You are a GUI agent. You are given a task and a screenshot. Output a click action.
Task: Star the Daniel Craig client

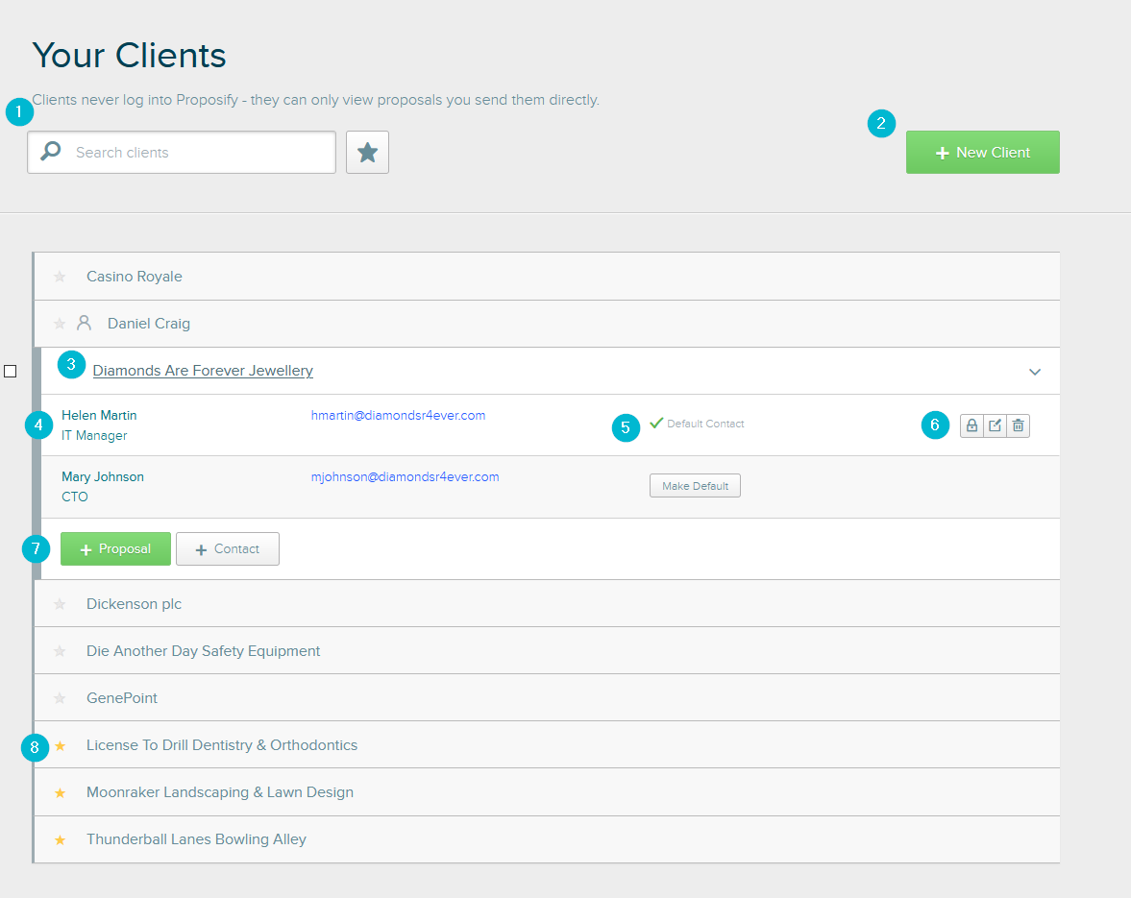pyautogui.click(x=60, y=324)
